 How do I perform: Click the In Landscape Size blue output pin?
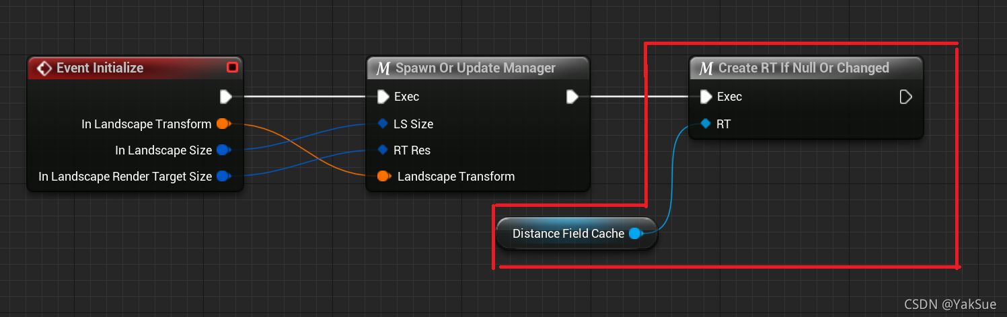223,150
